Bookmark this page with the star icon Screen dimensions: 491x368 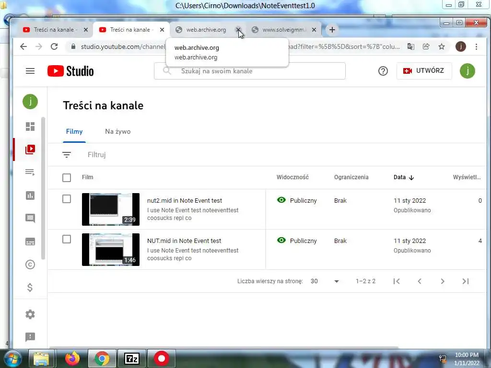(442, 46)
